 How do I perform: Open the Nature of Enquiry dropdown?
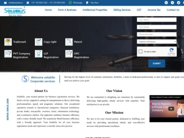tap(157, 42)
